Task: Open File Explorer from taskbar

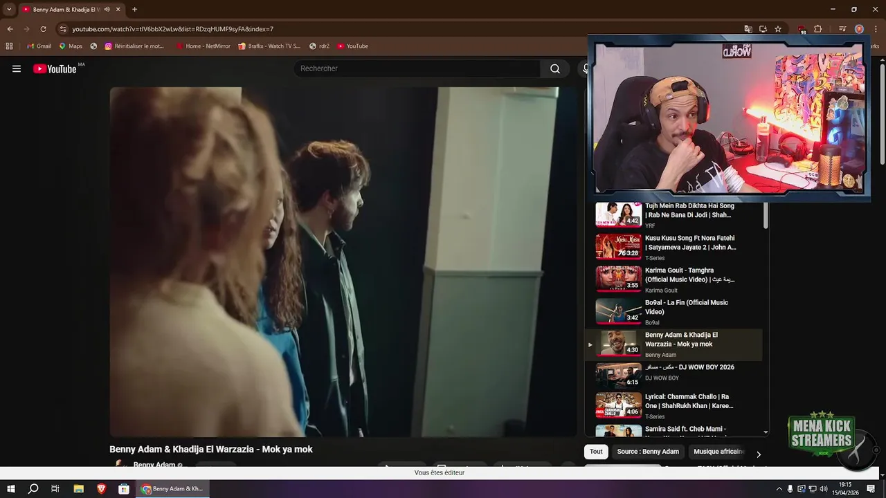Action: pyautogui.click(x=78, y=489)
